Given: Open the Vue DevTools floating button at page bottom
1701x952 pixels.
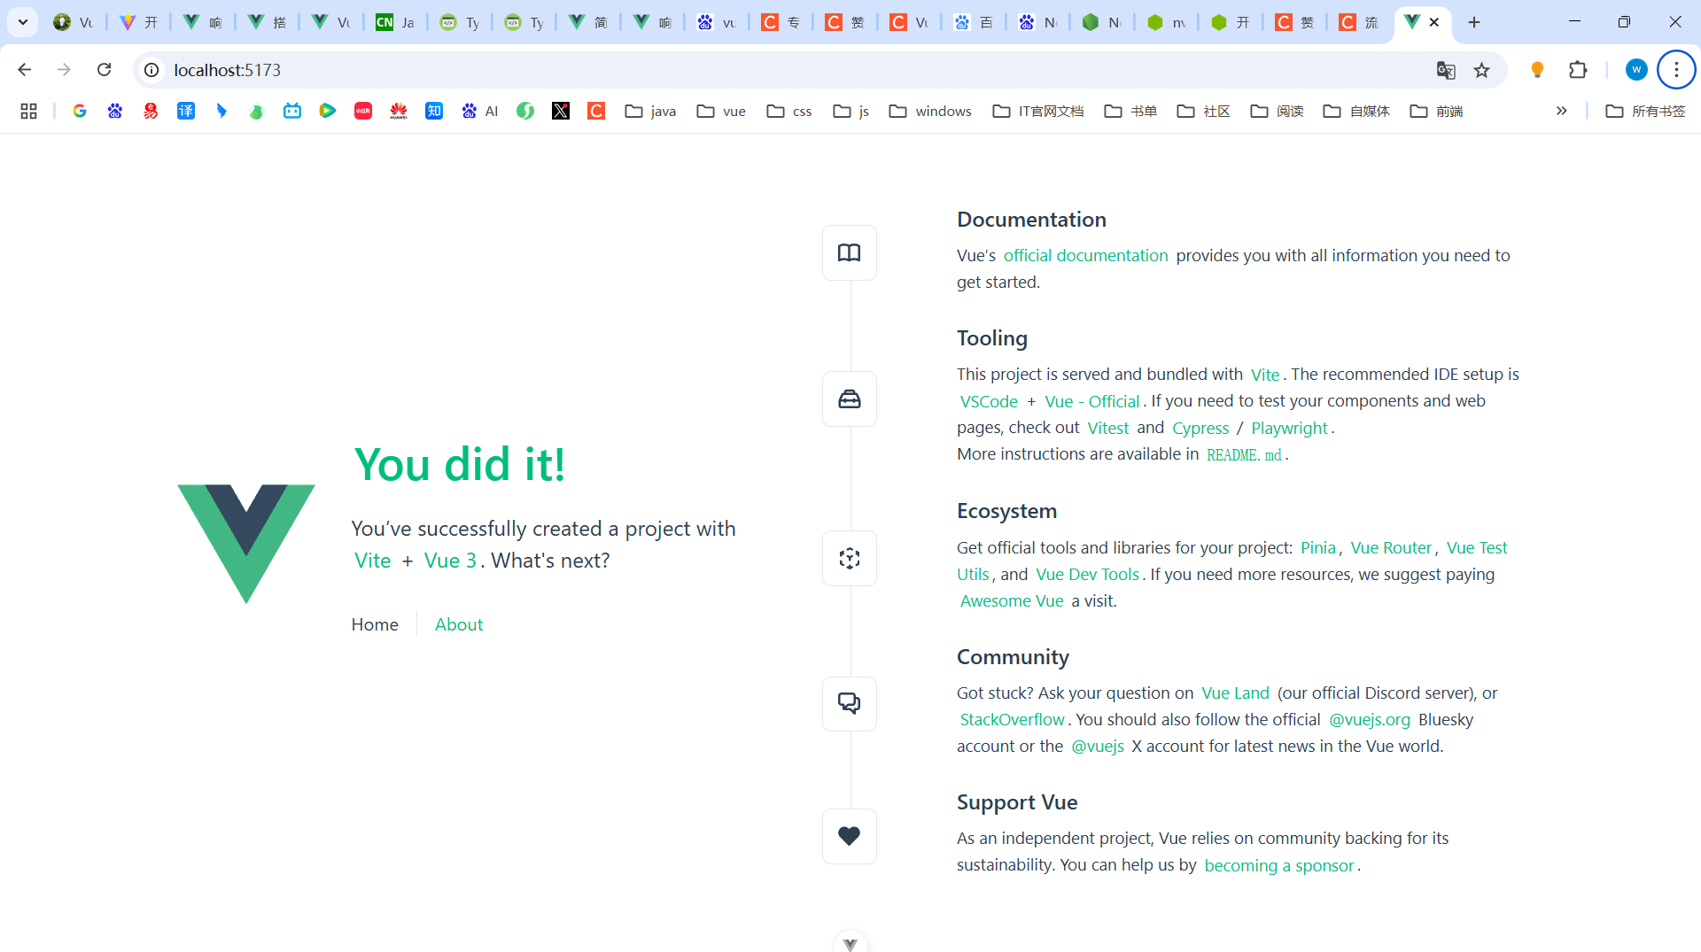Looking at the screenshot, I should coord(850,942).
